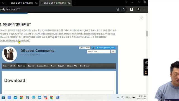This screenshot has height=101, width=179.
Task: Click the muted volume tray icon
Action: coord(130,97)
